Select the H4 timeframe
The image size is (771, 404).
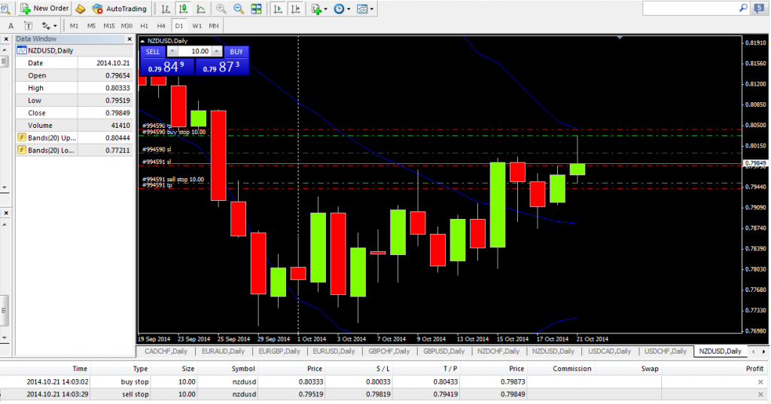tap(161, 26)
